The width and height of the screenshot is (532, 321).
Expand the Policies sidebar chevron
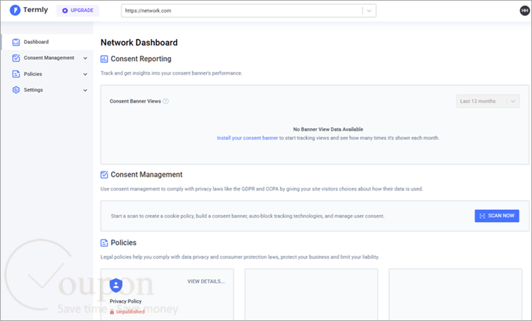pos(85,74)
